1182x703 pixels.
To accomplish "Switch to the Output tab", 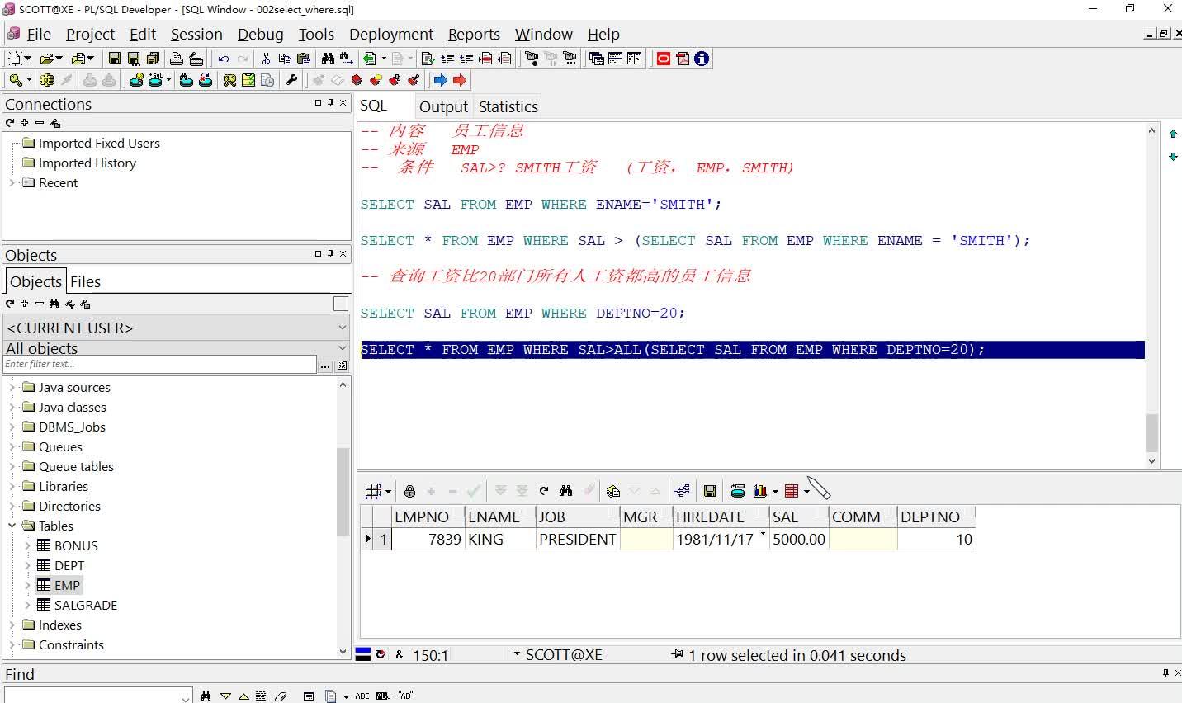I will tap(443, 106).
